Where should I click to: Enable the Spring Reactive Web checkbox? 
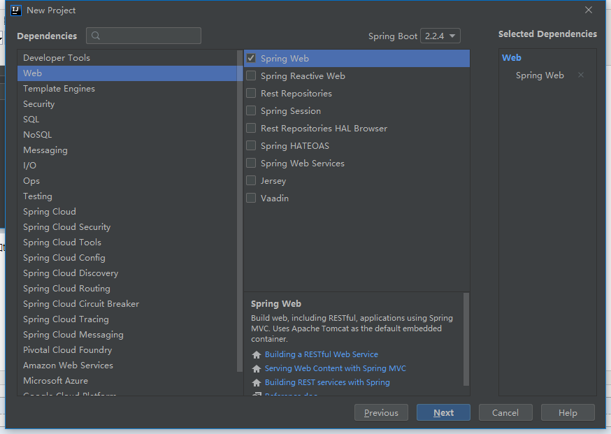point(251,76)
